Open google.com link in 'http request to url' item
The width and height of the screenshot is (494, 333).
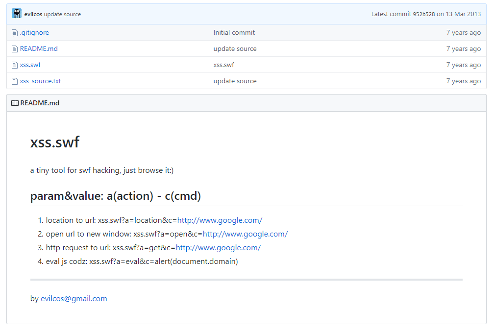tap(219, 248)
